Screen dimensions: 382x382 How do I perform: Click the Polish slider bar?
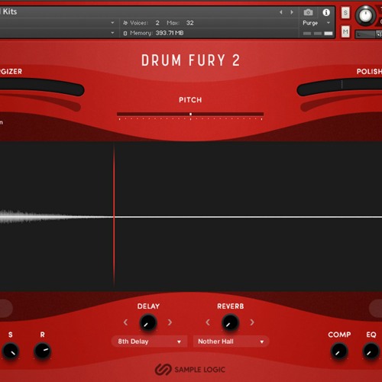pyautogui.click(x=339, y=87)
